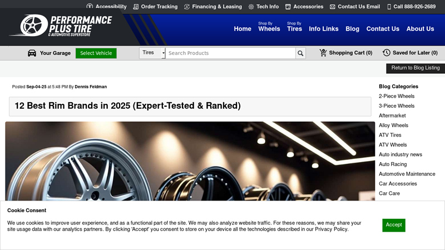Click the shopping cart icon

pyautogui.click(x=323, y=53)
